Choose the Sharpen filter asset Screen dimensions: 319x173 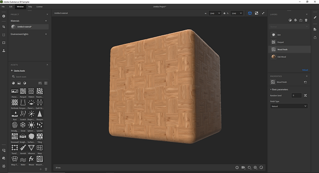coord(40,114)
